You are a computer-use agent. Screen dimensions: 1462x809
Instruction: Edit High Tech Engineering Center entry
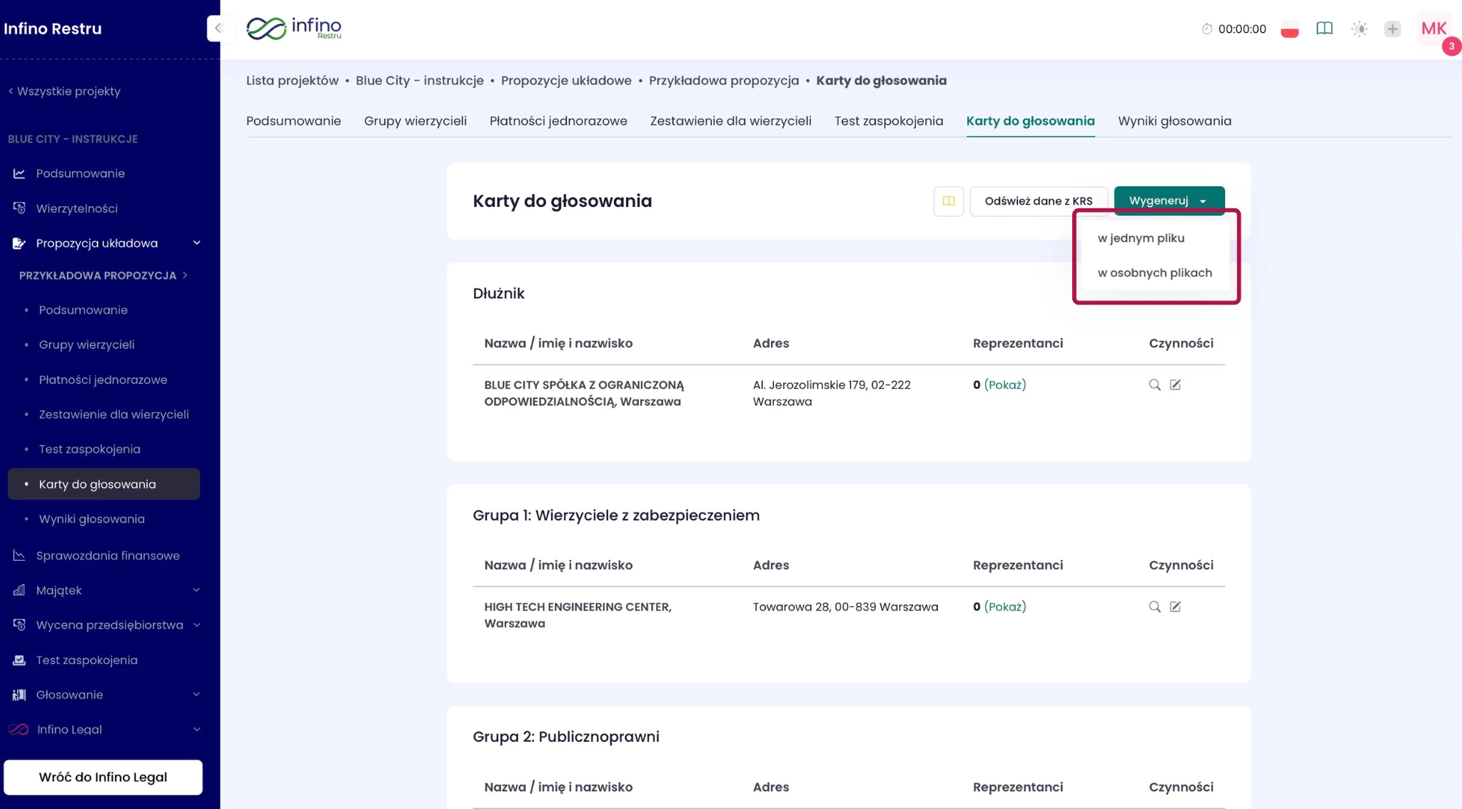[x=1175, y=607]
